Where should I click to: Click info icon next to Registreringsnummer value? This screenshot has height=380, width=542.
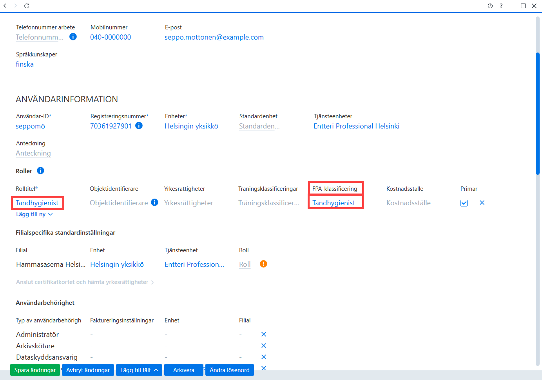coord(139,126)
